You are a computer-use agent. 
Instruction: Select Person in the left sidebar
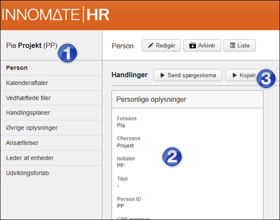(x=17, y=68)
